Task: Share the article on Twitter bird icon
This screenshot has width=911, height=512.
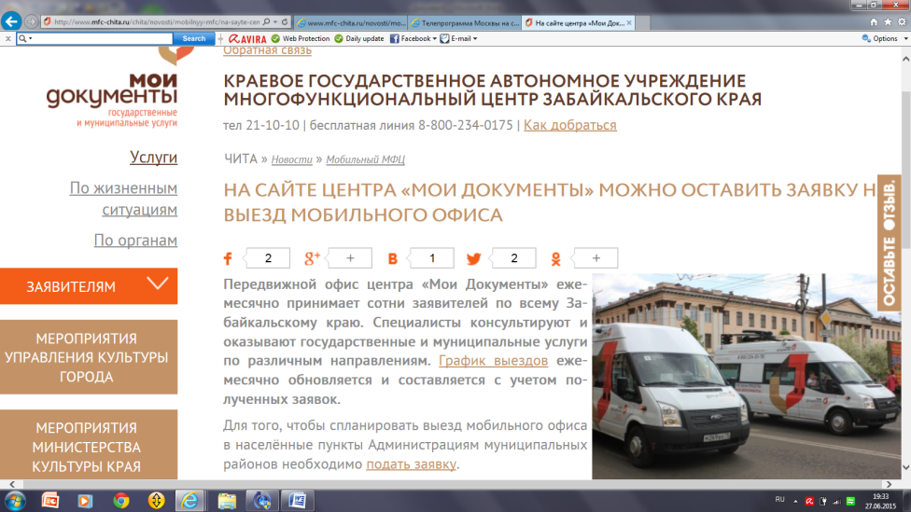Action: [473, 259]
